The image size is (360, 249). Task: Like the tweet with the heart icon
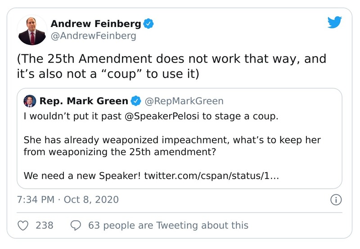tap(24, 225)
